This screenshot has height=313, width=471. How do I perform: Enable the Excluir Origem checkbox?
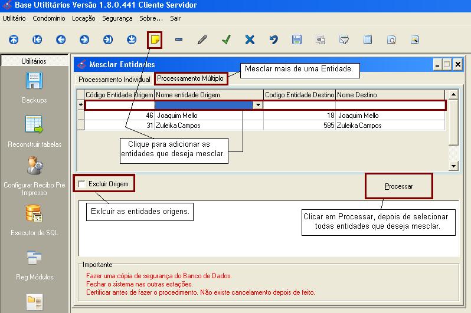(x=81, y=184)
